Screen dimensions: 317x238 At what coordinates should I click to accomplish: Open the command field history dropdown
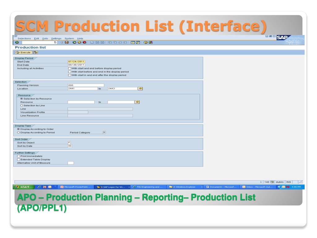(x=55, y=42)
